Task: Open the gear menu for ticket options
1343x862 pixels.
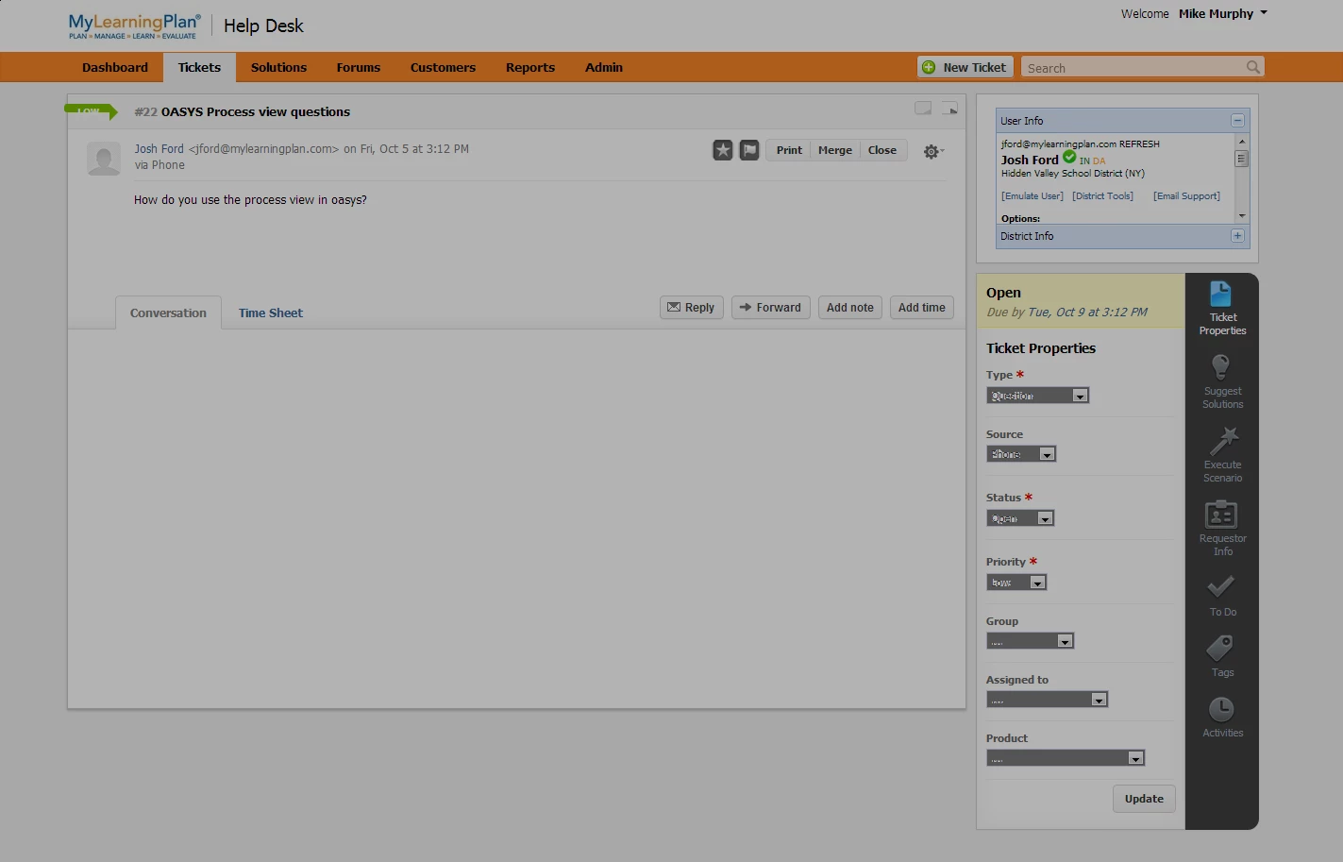Action: (932, 151)
